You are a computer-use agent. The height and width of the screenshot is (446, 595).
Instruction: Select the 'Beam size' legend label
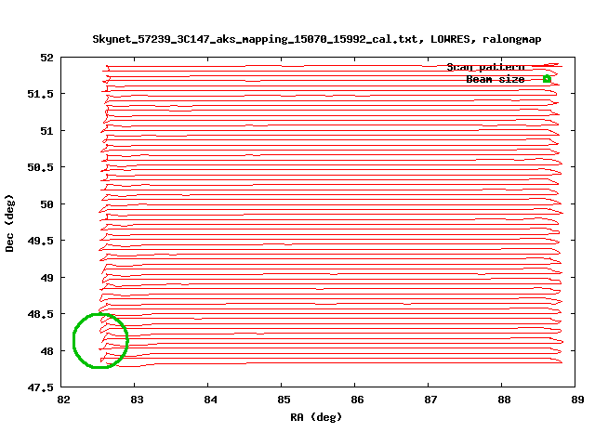click(x=496, y=79)
